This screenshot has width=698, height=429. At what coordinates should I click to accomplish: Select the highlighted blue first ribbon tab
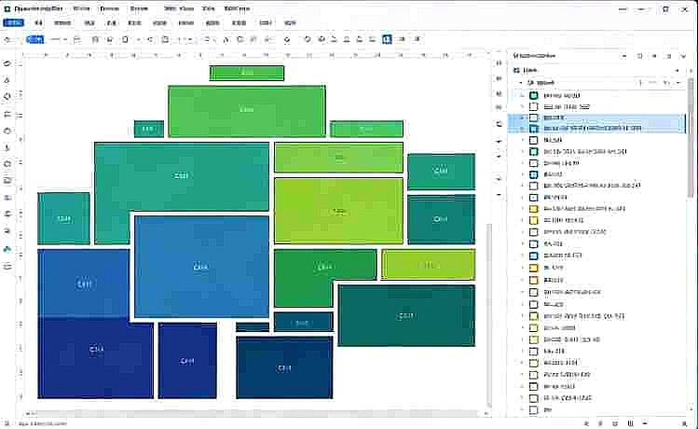coord(13,22)
